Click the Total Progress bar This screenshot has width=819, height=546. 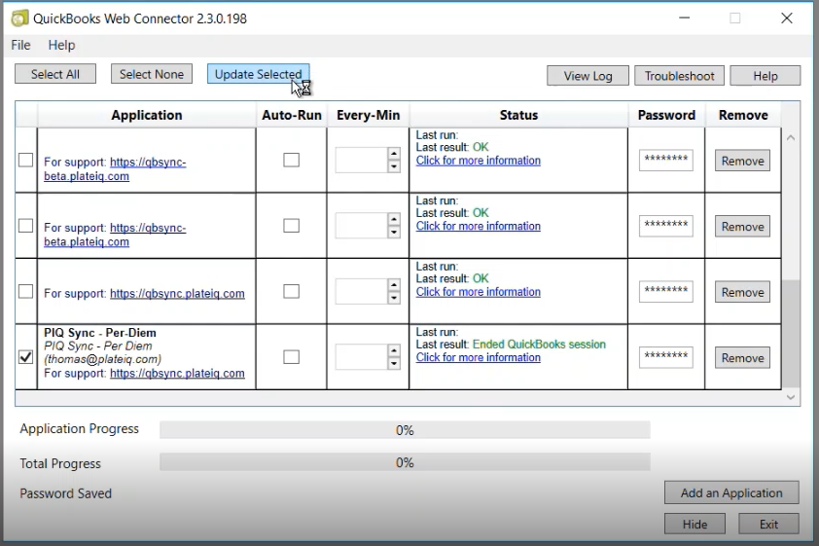(405, 462)
